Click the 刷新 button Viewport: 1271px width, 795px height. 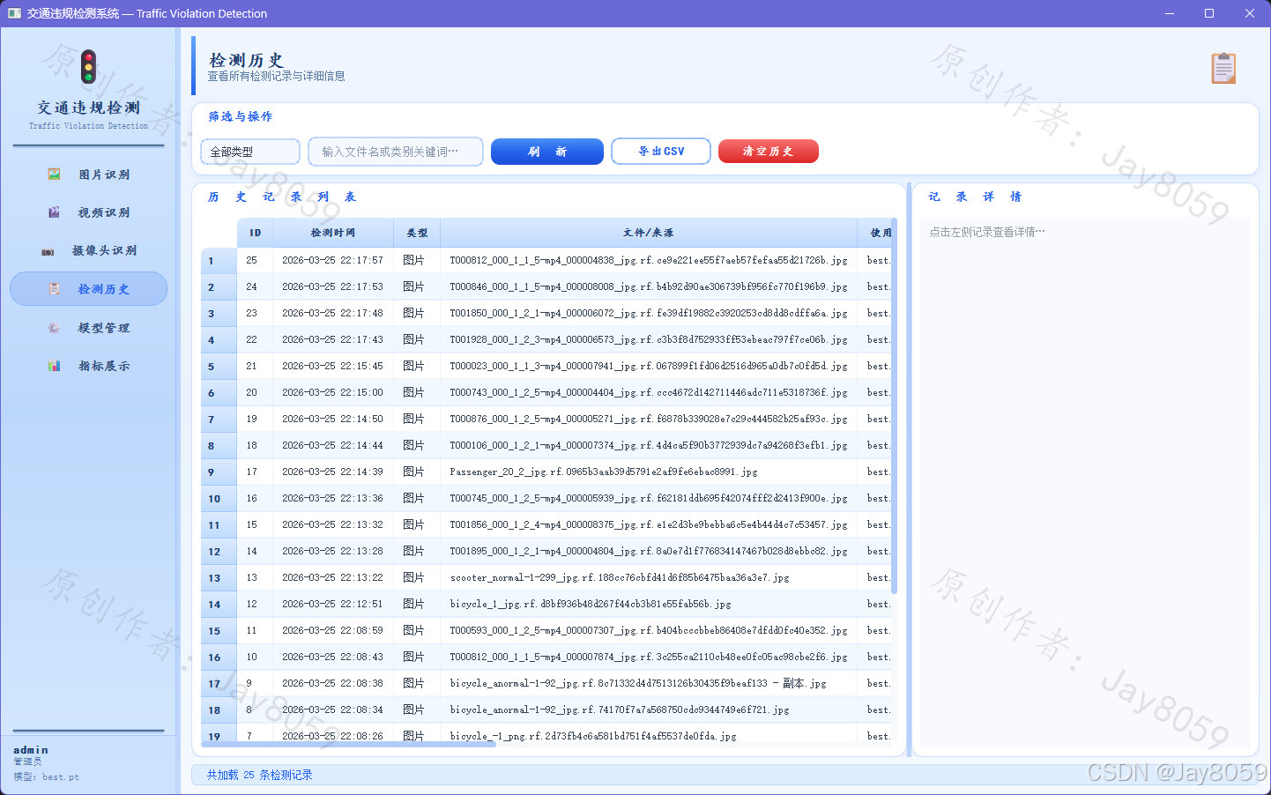[547, 152]
